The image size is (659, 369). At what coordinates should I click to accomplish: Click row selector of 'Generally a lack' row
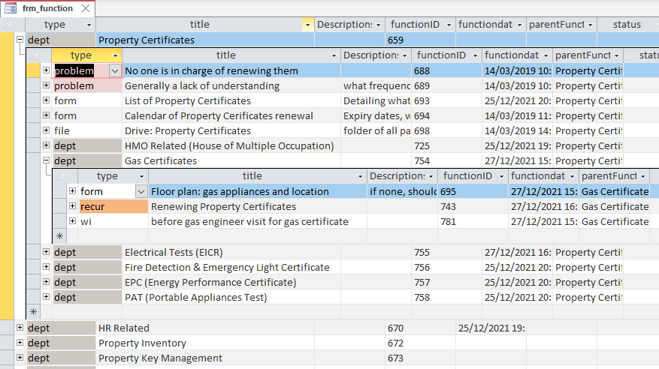click(33, 86)
